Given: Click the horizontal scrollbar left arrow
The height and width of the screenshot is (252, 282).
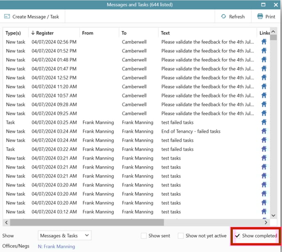Looking at the screenshot, I should [7, 222].
